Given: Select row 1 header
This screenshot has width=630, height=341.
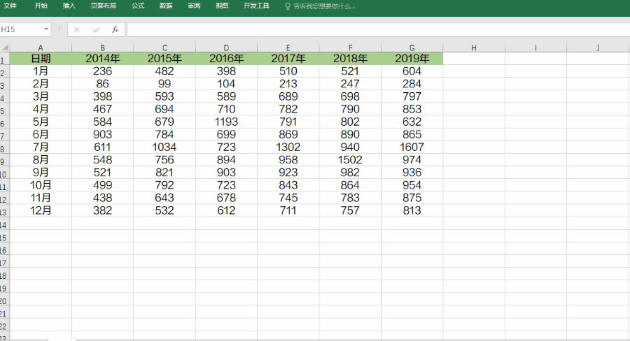Looking at the screenshot, I should click(4, 59).
